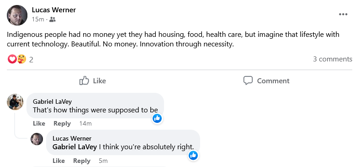
Task: Click the speech bubble Comment icon
Action: (x=248, y=81)
